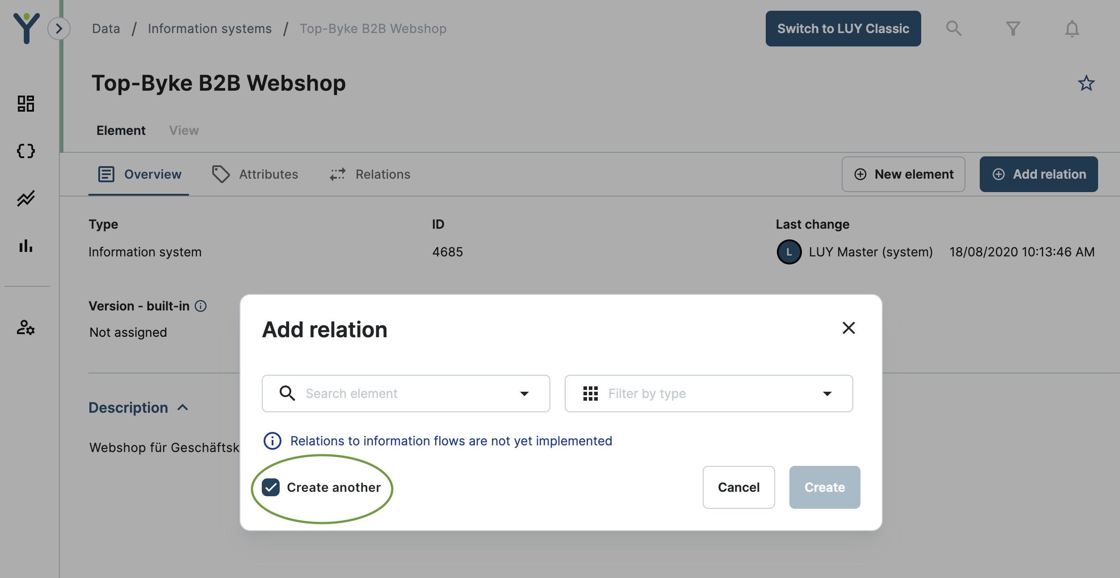1120x578 pixels.
Task: Open the Search element dropdown
Action: 525,394
